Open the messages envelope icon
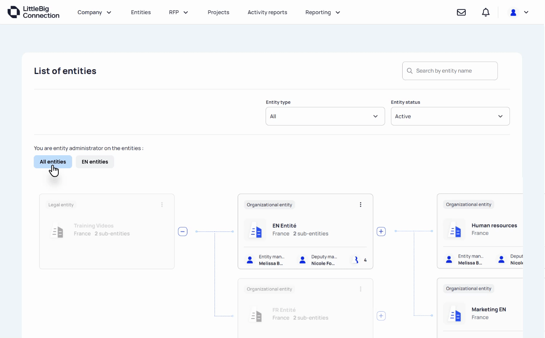 click(461, 12)
